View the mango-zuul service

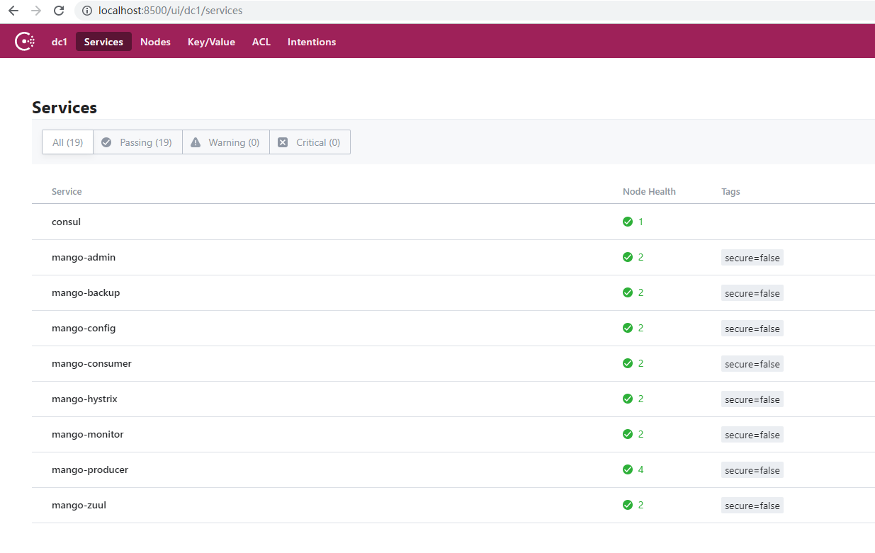(79, 505)
